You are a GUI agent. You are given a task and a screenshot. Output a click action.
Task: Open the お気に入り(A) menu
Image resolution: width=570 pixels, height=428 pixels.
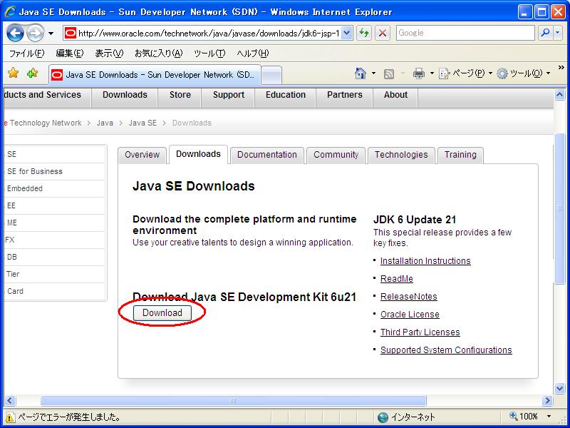click(x=158, y=53)
